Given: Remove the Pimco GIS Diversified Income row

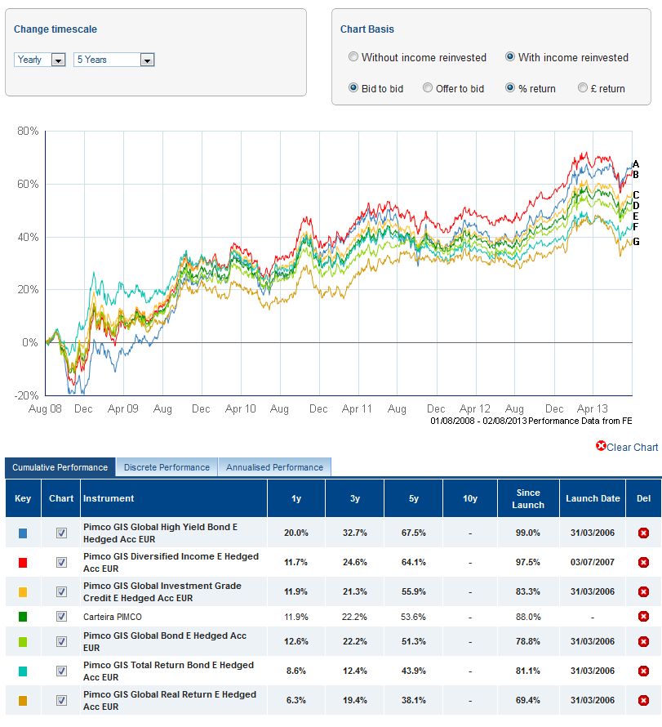Looking at the screenshot, I should pyautogui.click(x=643, y=562).
